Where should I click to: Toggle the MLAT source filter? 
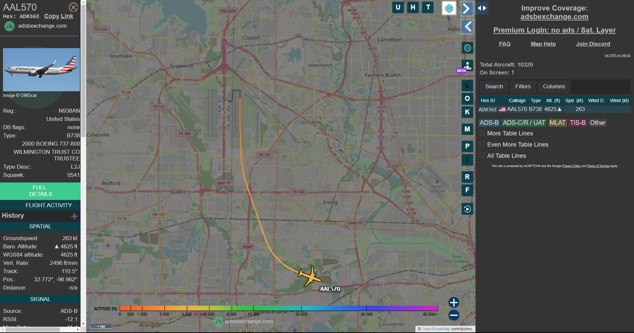557,123
